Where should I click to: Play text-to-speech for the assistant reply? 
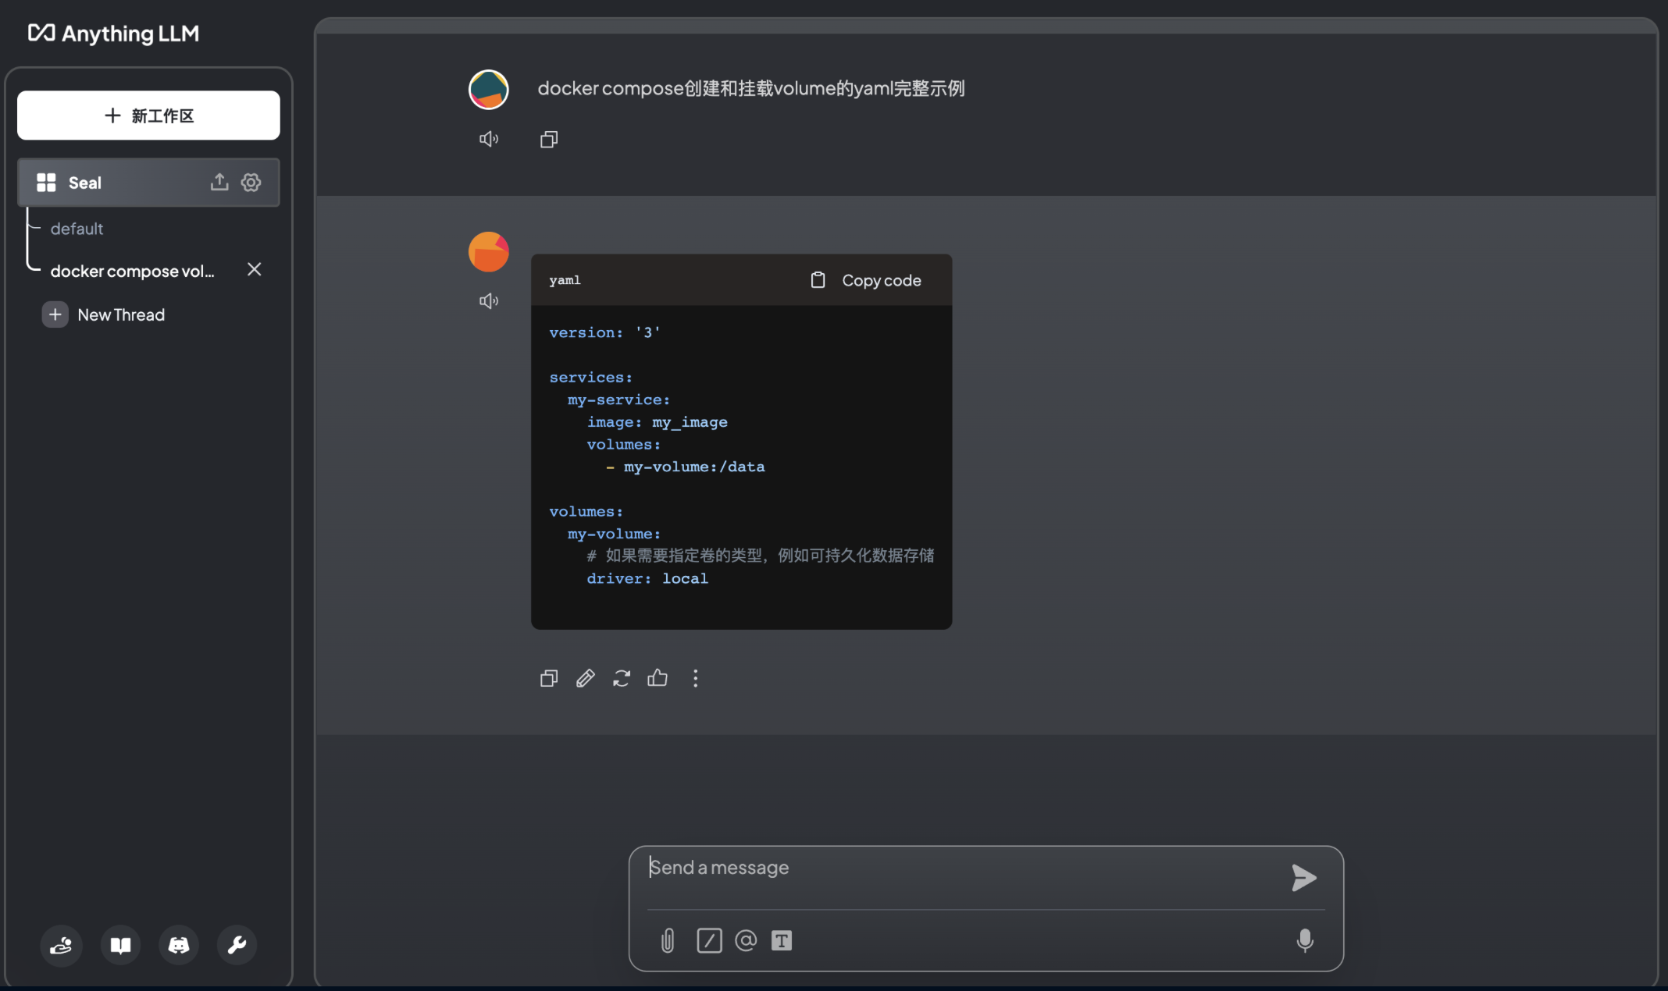click(489, 300)
